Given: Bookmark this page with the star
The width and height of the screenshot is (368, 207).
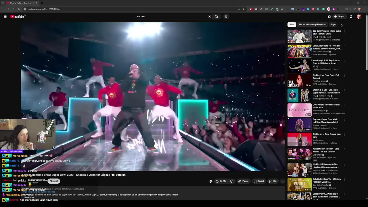Looking at the screenshot, I should (244, 9).
